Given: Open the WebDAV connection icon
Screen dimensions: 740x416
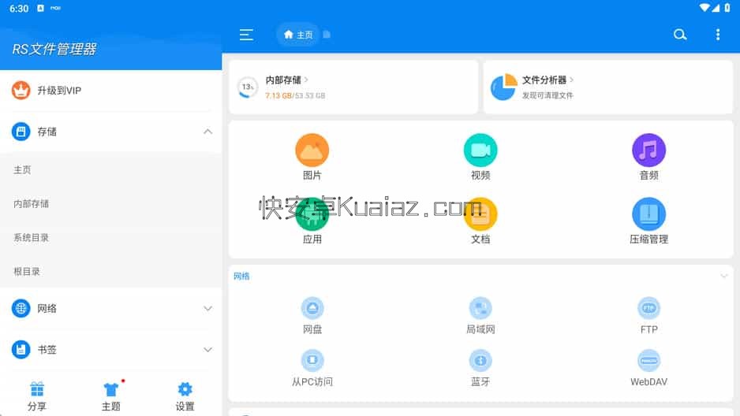Looking at the screenshot, I should coord(648,360).
